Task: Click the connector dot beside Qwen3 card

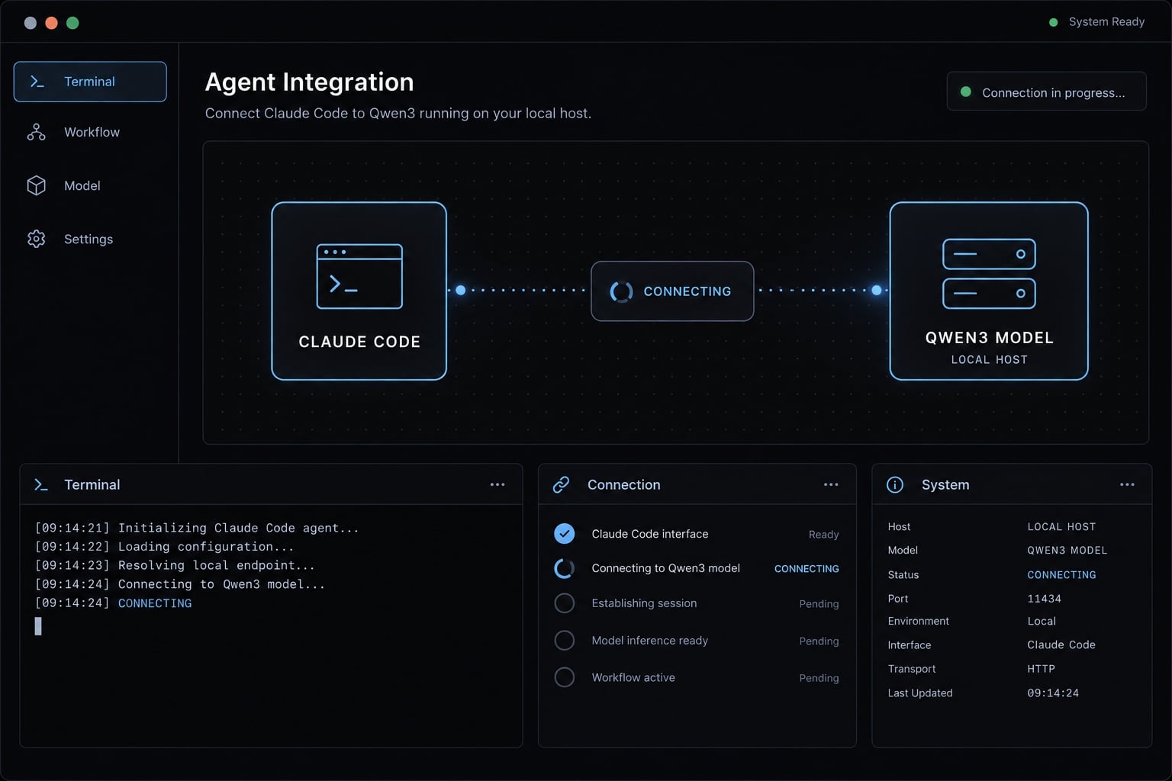Action: coord(877,290)
